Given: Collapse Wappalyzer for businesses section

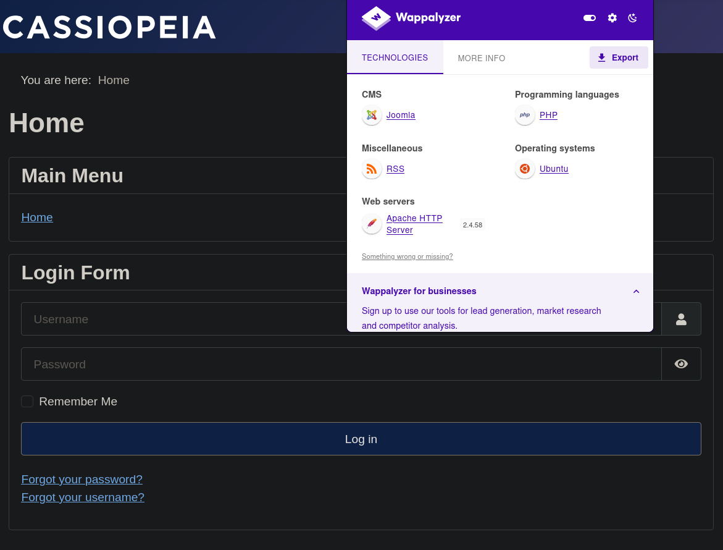Looking at the screenshot, I should (636, 291).
